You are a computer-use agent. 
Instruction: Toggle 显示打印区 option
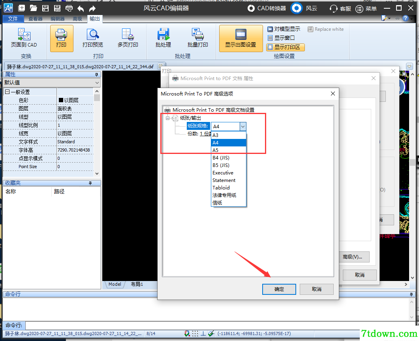(x=286, y=47)
